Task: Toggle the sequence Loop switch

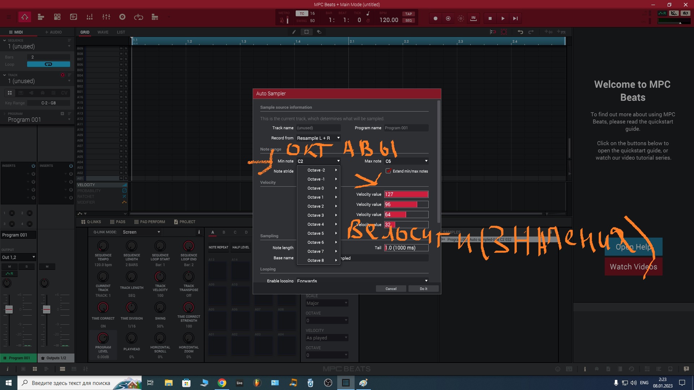Action: coord(48,64)
